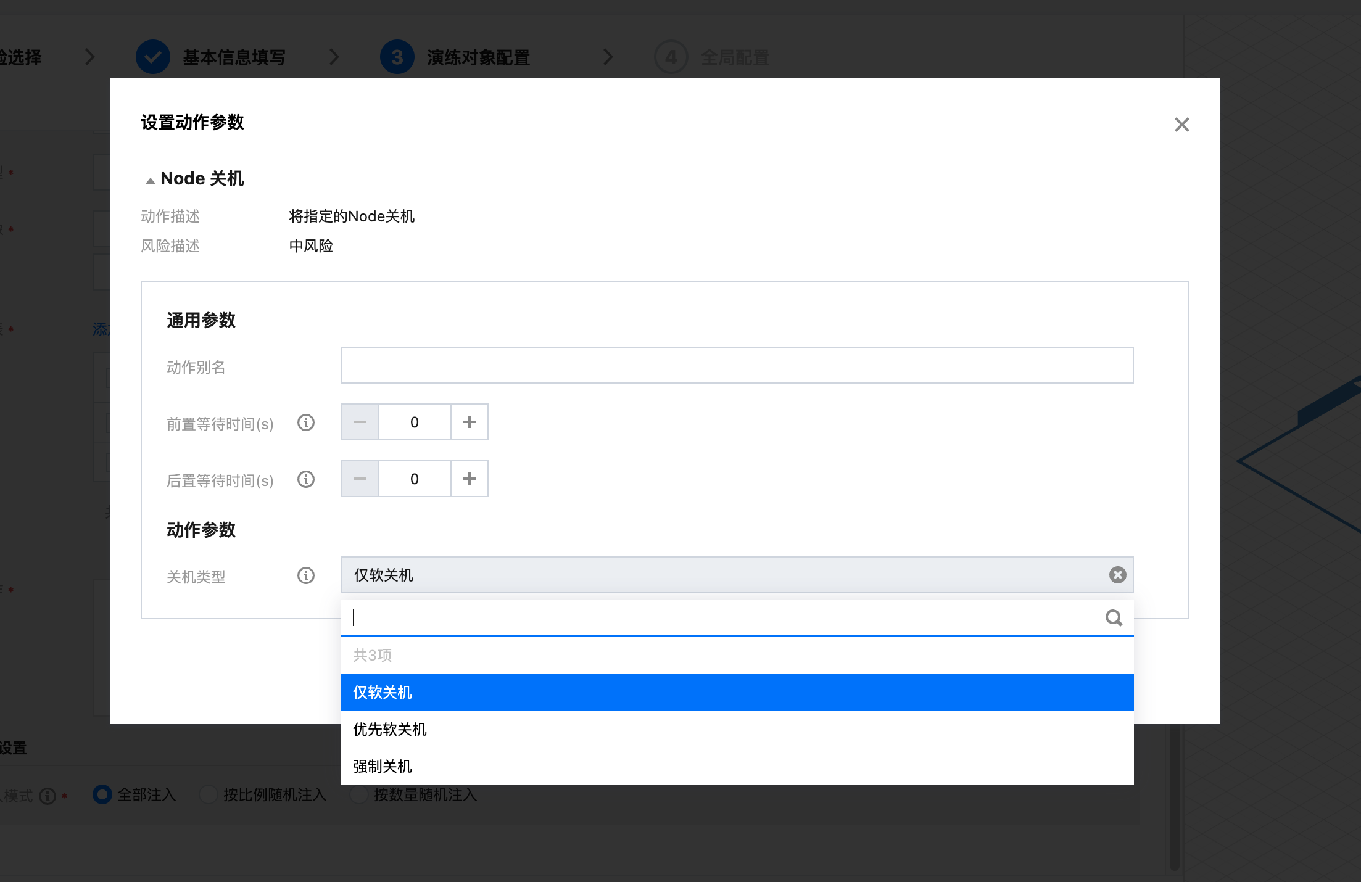Image resolution: width=1361 pixels, height=882 pixels.
Task: Click info icon beside 关机类型
Action: [x=306, y=575]
